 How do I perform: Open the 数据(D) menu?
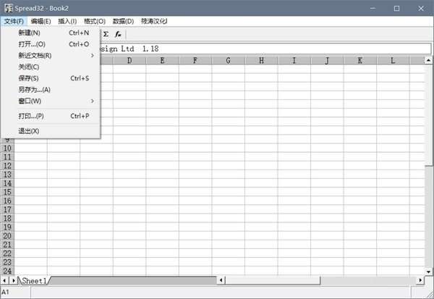pos(123,21)
